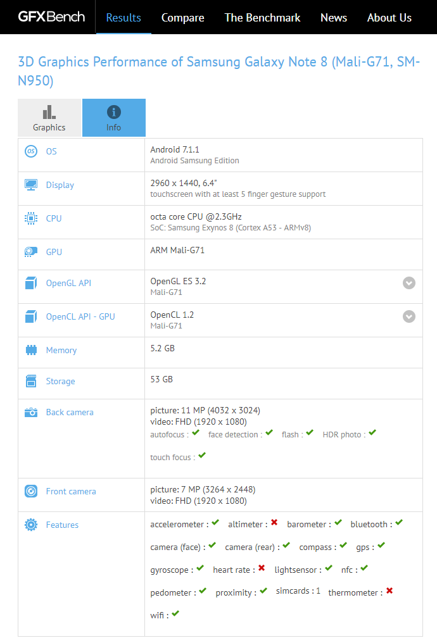
Task: Click the OS label
Action: [51, 151]
